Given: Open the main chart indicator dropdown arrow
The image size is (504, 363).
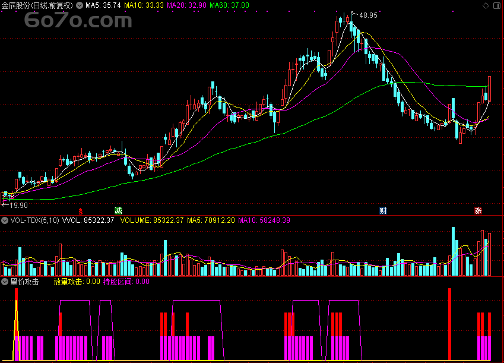Looking at the screenshot, I should (80, 5).
